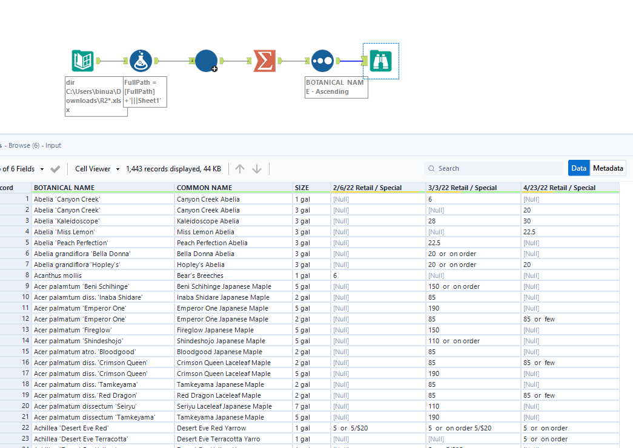Open the Formula tool flask icon
This screenshot has width=633, height=448.
click(x=140, y=61)
